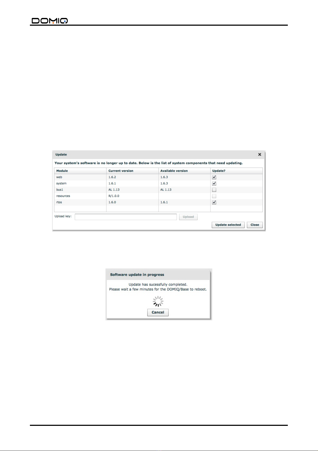Click the Update selected button
Screen dimensions: 318x451
click(228, 225)
